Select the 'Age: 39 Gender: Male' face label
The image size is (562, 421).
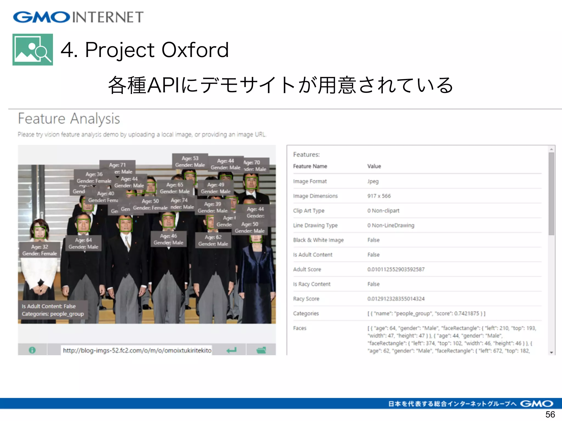[x=212, y=207]
